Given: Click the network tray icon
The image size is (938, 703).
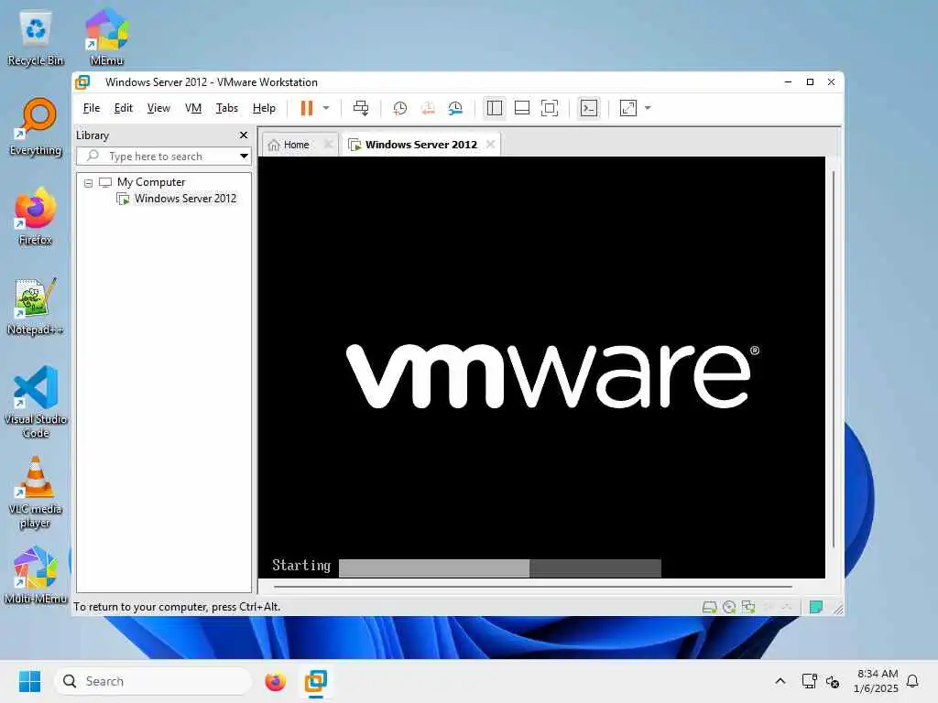Looking at the screenshot, I should 810,681.
